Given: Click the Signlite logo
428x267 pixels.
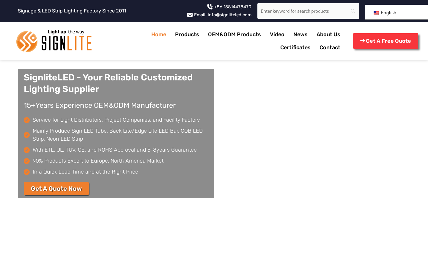Looking at the screenshot, I should [x=54, y=41].
